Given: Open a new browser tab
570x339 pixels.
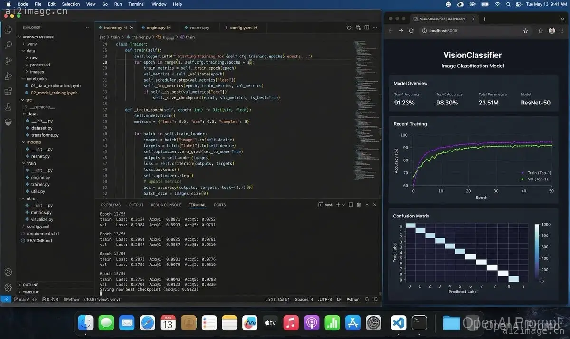Looking at the screenshot, I should 484,19.
